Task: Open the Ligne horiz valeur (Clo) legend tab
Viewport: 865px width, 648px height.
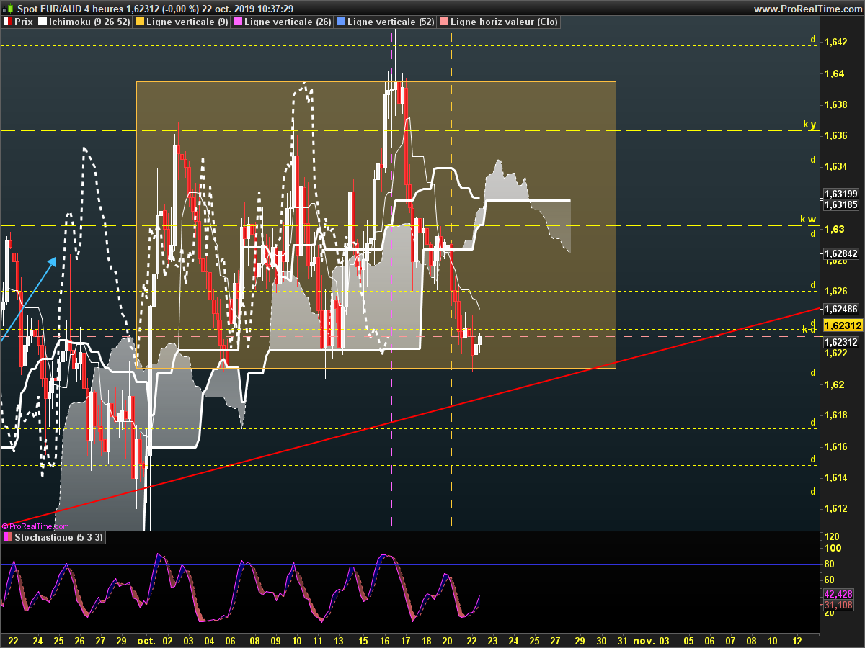Action: coord(499,22)
